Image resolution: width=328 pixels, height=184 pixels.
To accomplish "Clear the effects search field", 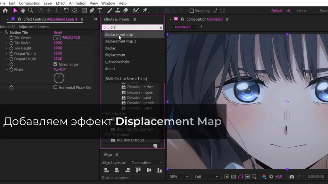I will click(161, 27).
